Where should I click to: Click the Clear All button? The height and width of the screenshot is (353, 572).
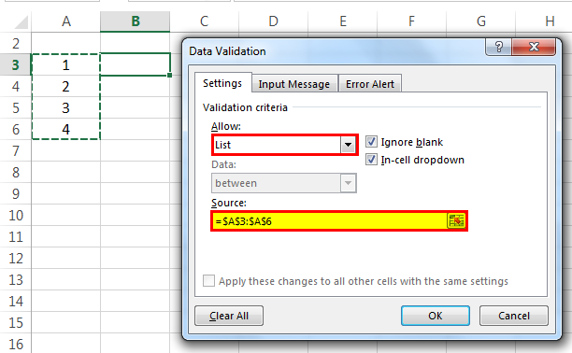[x=229, y=316]
